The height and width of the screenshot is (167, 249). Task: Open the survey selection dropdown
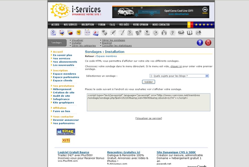[x=179, y=76]
